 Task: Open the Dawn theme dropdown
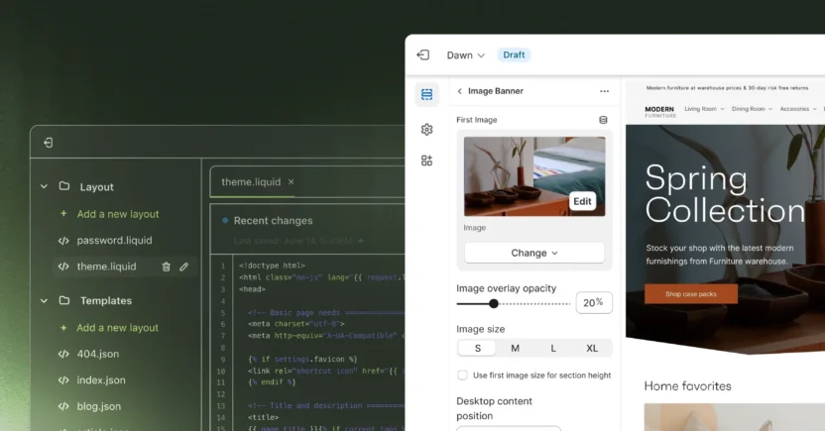pos(466,55)
